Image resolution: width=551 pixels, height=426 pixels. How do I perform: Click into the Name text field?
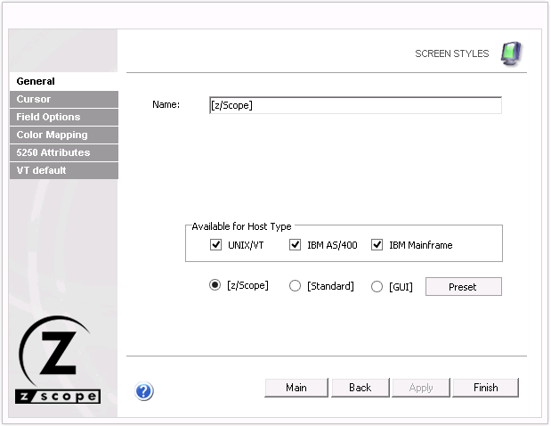(x=354, y=105)
